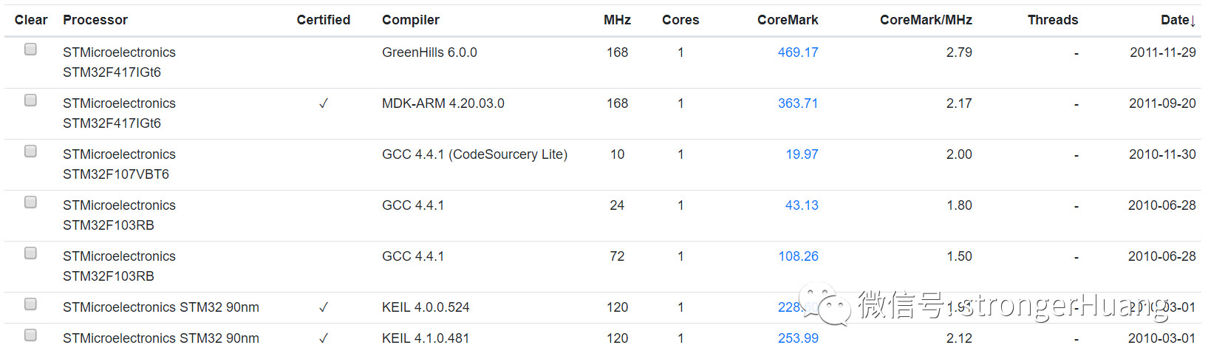This screenshot has width=1208, height=362.
Task: Sort by the Cores column header
Action: (680, 20)
